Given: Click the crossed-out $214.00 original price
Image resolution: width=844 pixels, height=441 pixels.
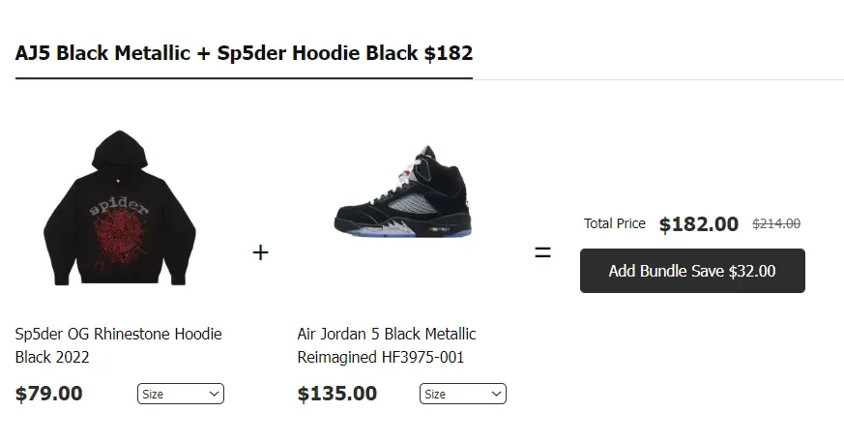Looking at the screenshot, I should (776, 224).
